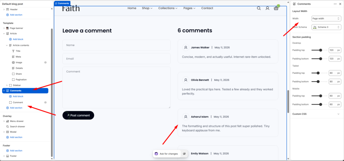The height and width of the screenshot is (161, 344).
Task: Click the Post comment button
Action: 78,115
